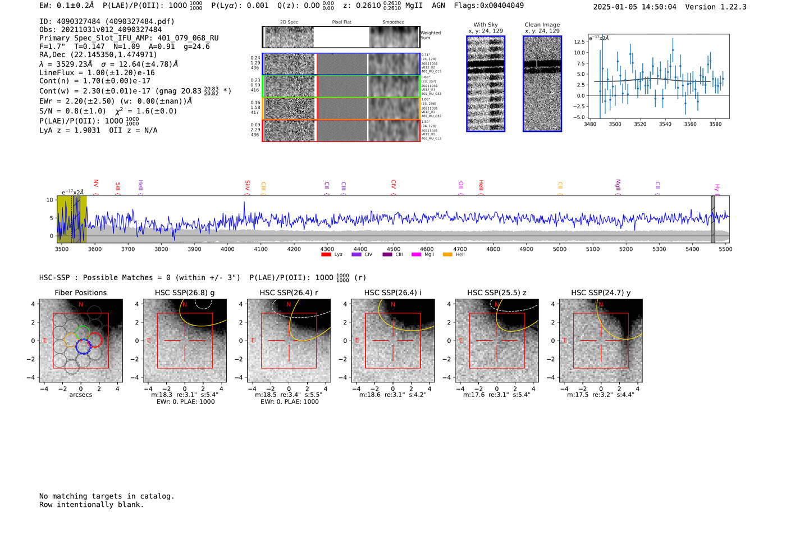
Task: Click the emission line fit plot
Action: tap(658, 76)
